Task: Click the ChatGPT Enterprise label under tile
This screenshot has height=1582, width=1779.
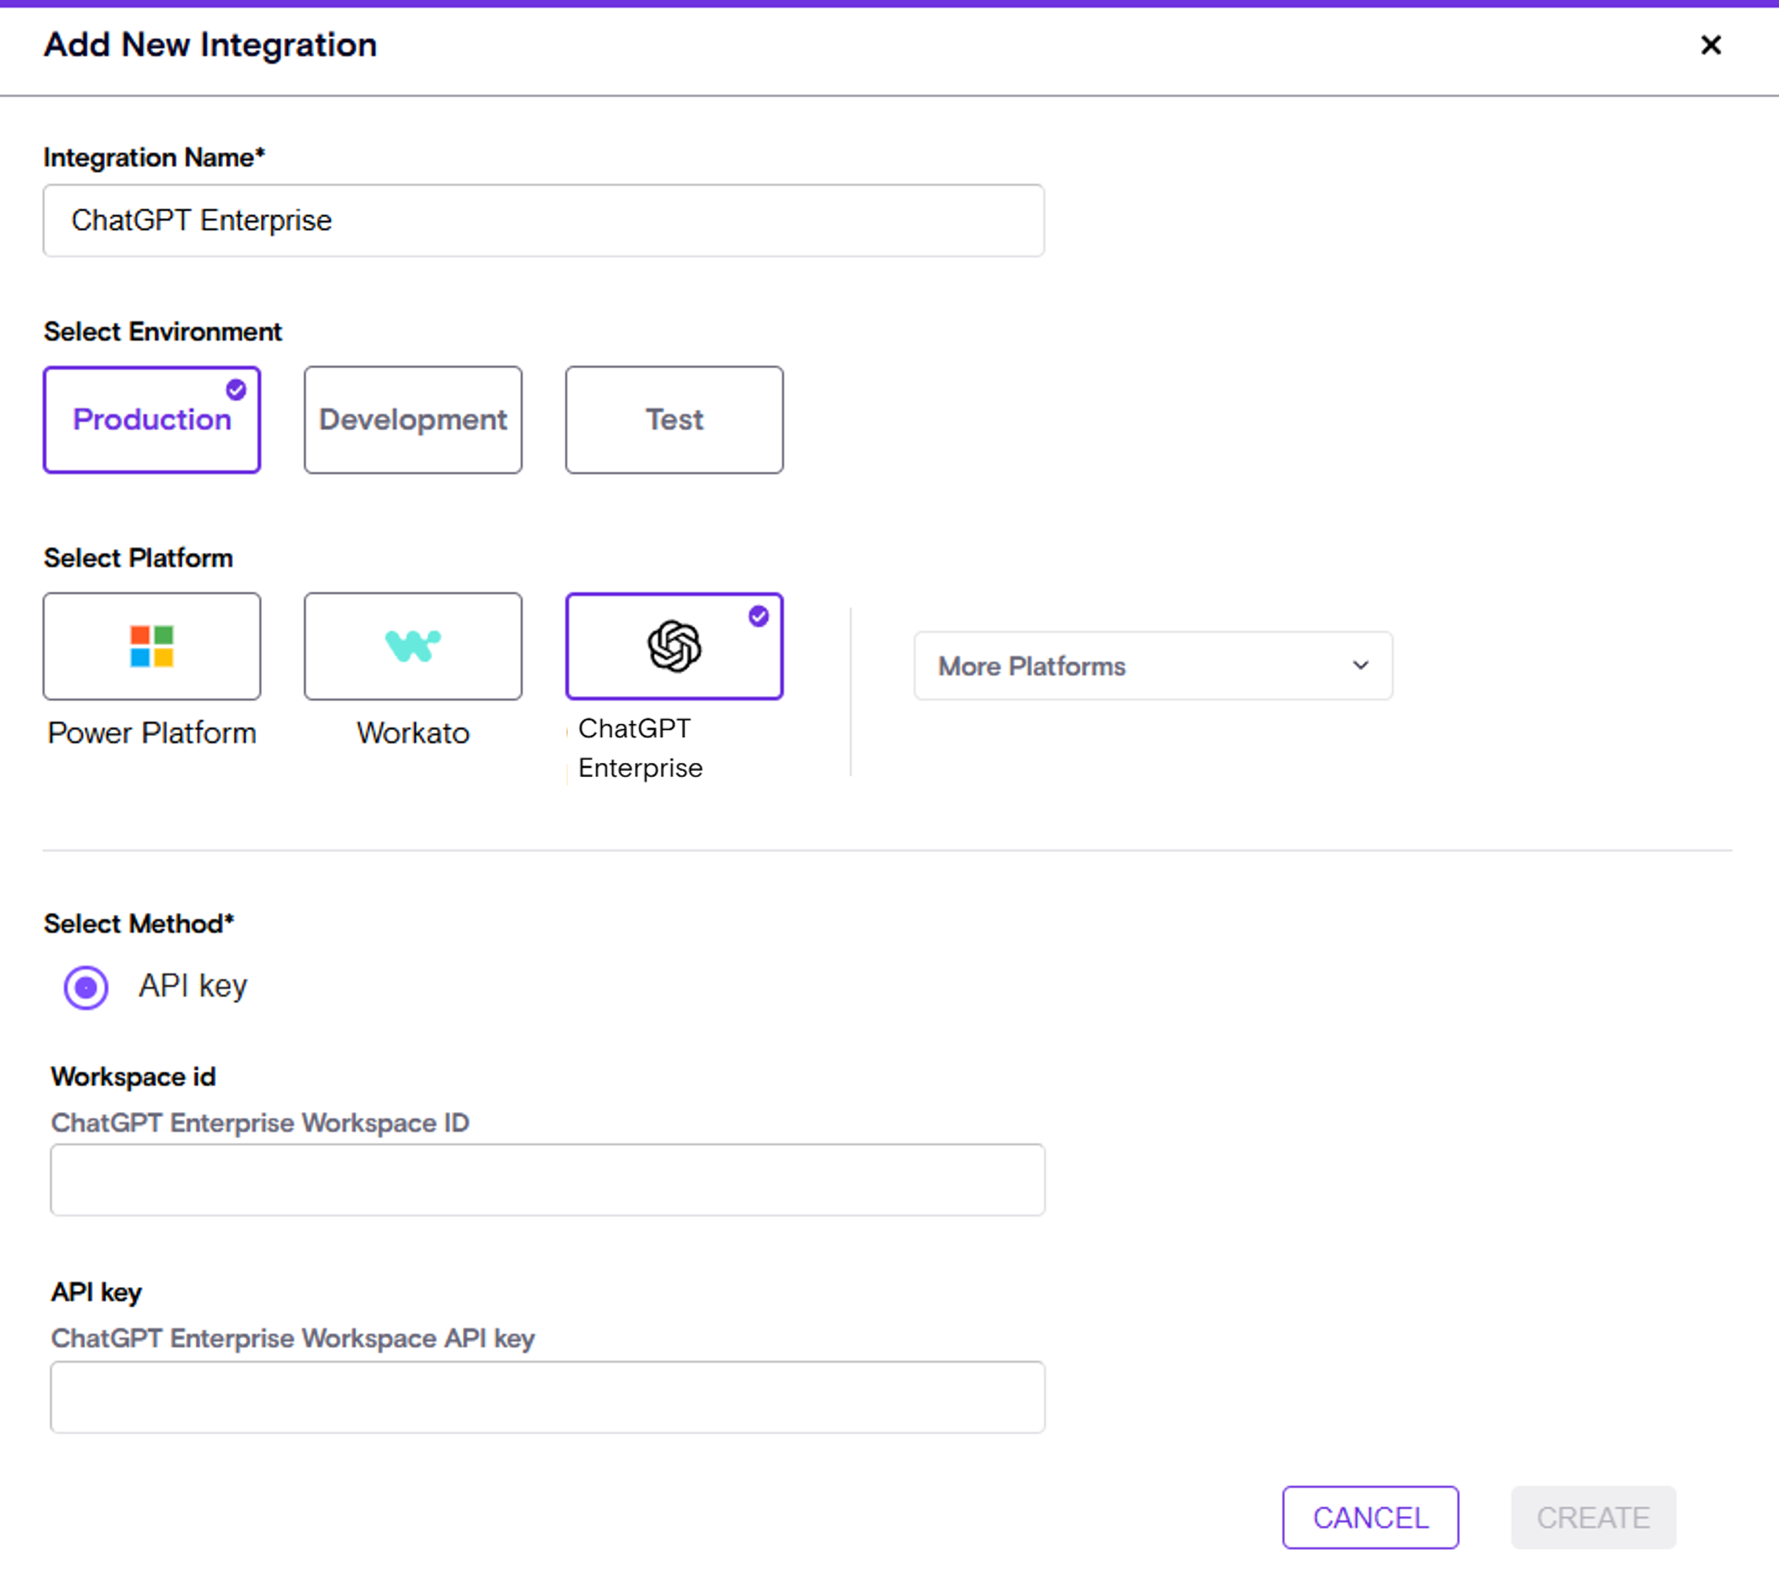Action: point(640,748)
